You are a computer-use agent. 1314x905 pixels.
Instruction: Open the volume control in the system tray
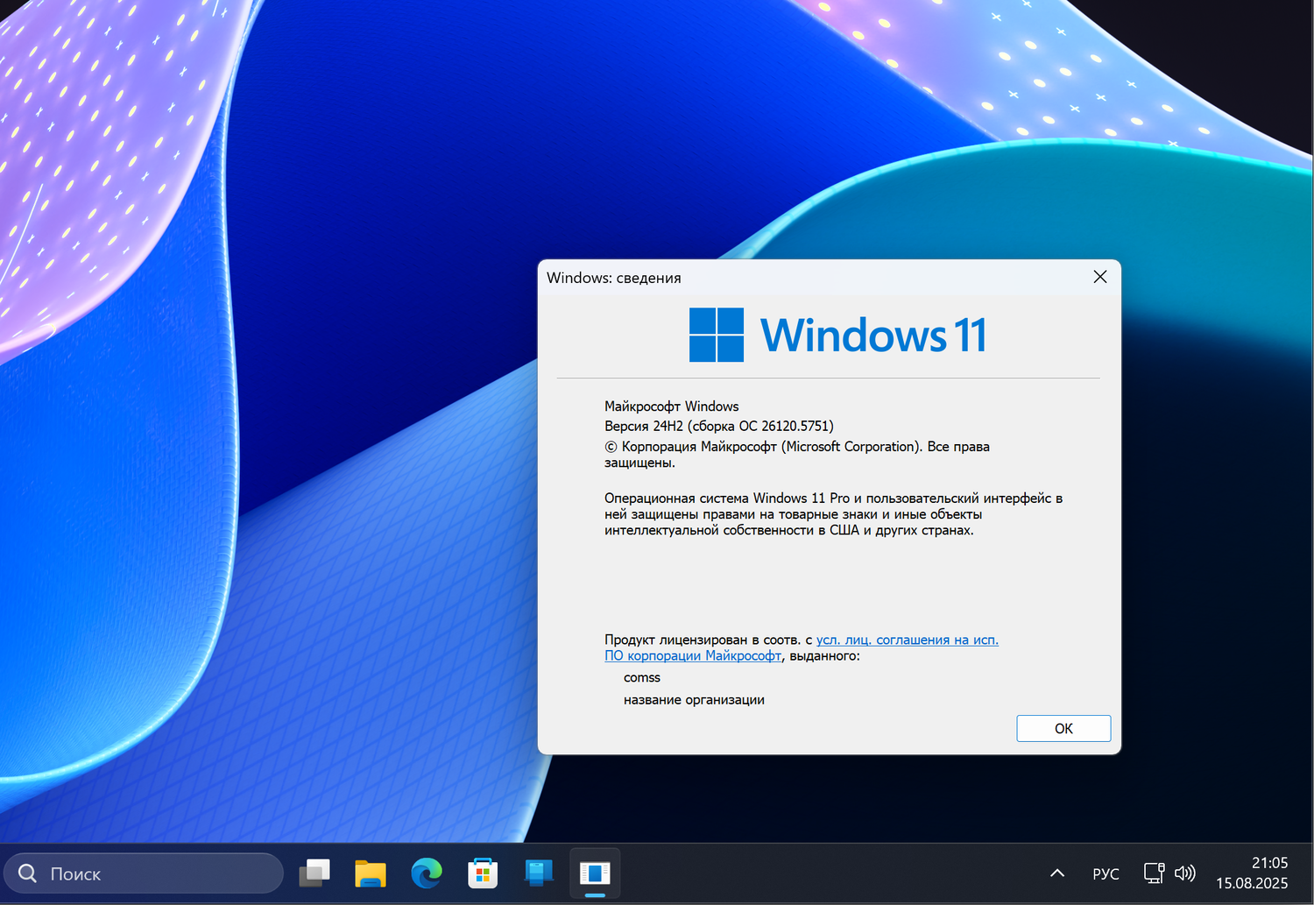1185,873
